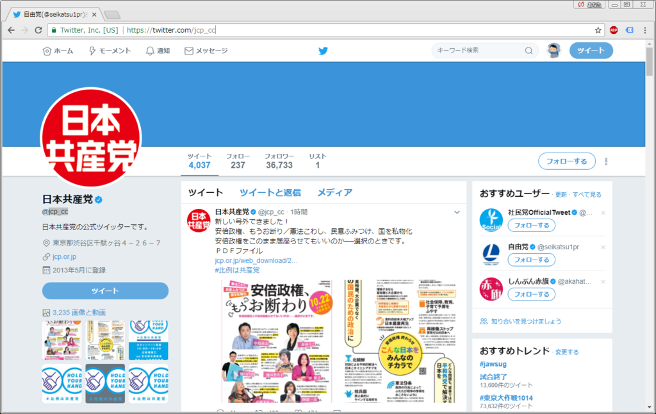Expand the tweet options chevron

click(457, 212)
